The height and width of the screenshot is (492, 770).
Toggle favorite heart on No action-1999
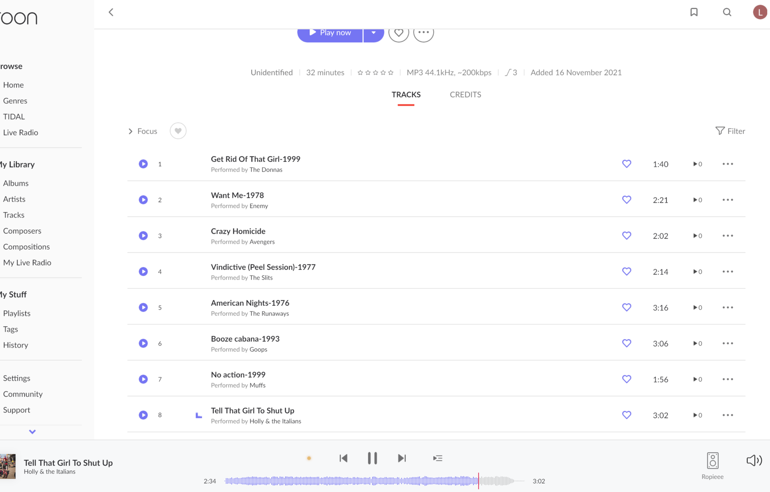click(626, 379)
